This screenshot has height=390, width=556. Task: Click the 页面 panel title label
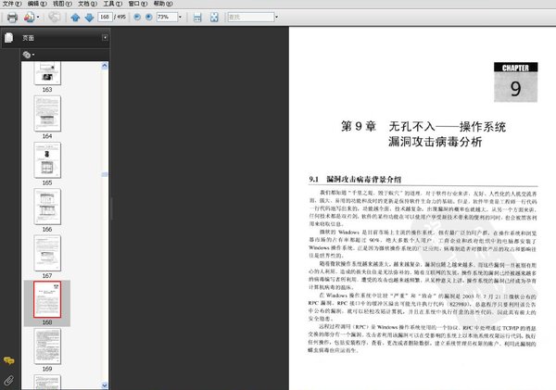[29, 38]
